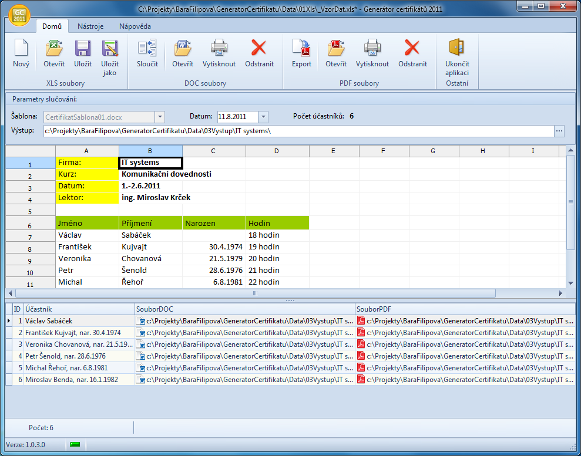Switch to the Nástroje ribbon tab
The image size is (581, 456).
[90, 26]
